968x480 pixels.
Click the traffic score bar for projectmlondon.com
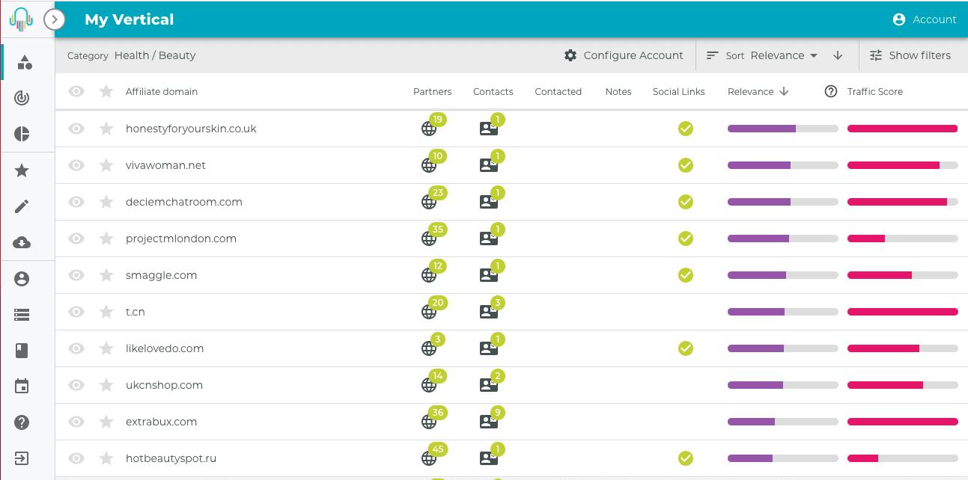903,239
